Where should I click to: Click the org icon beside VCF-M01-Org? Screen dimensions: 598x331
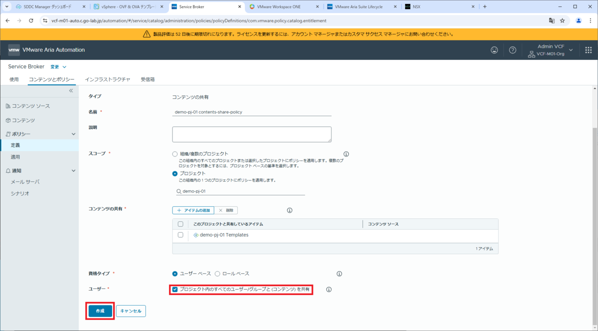click(x=532, y=53)
